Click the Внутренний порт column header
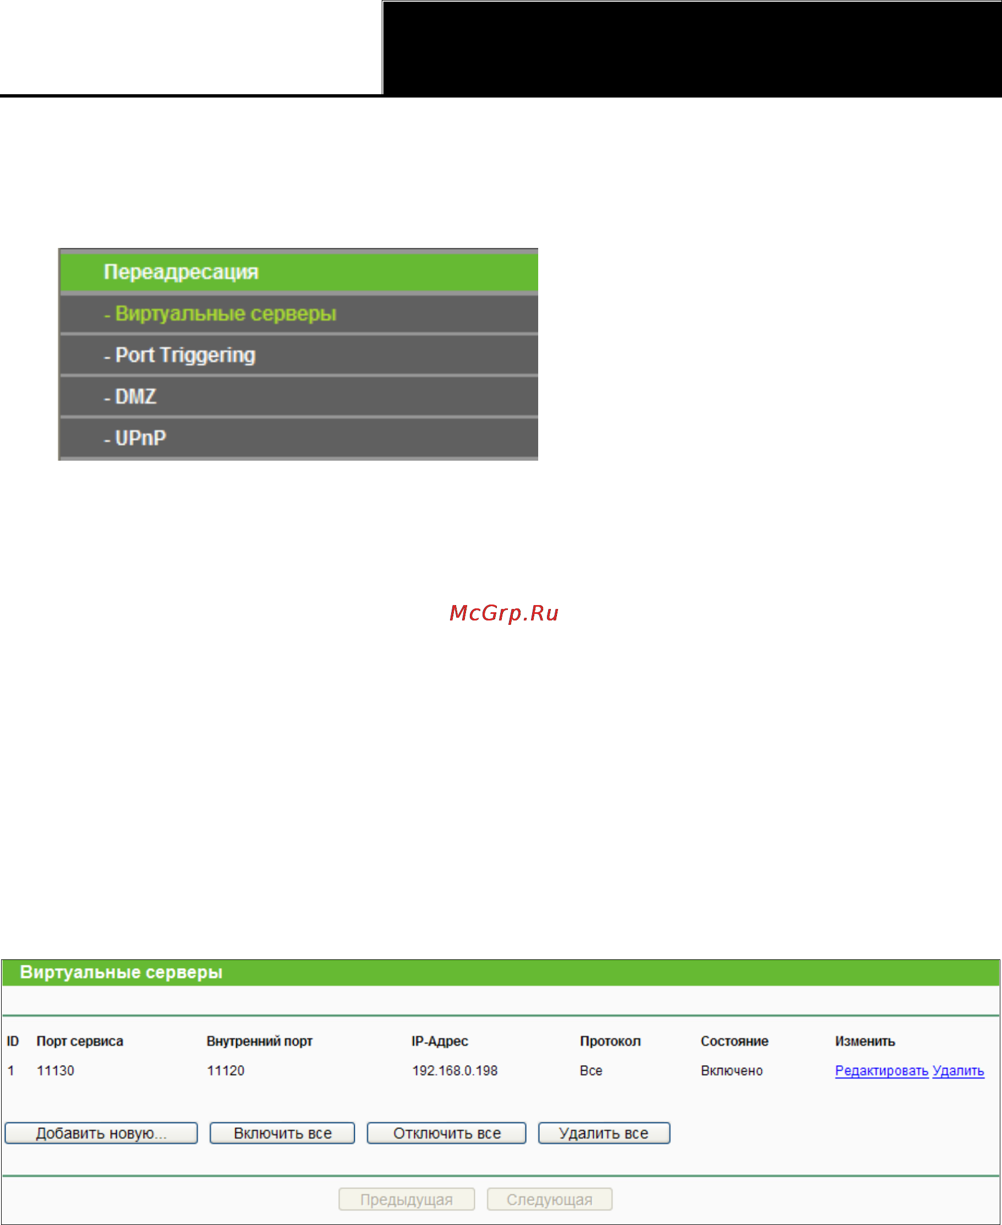1002x1225 pixels. (259, 1041)
